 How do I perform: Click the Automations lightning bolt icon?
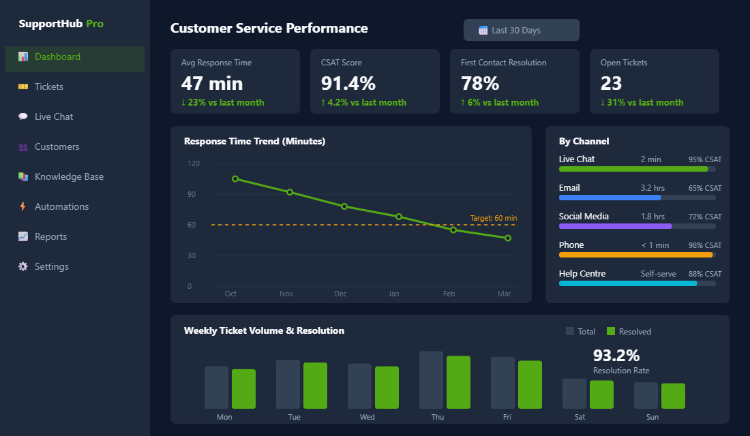pyautogui.click(x=22, y=206)
